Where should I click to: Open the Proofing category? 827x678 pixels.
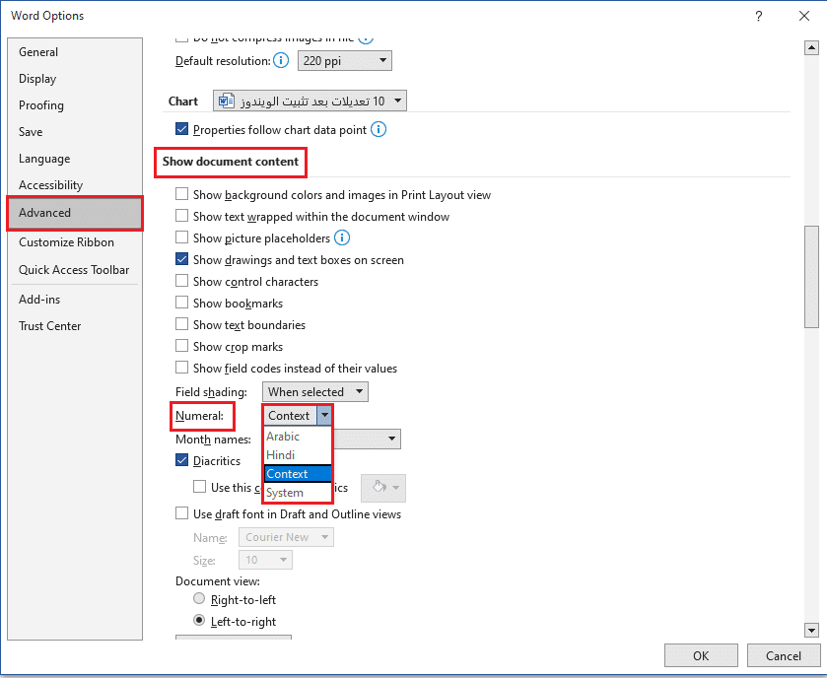pos(41,105)
